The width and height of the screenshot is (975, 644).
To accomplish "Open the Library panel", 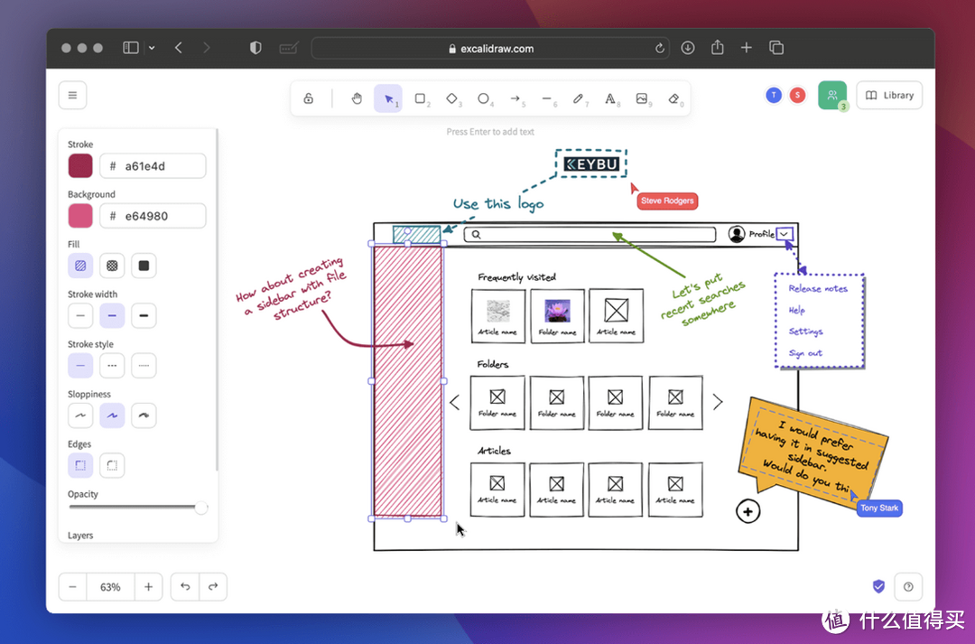I will coord(888,94).
